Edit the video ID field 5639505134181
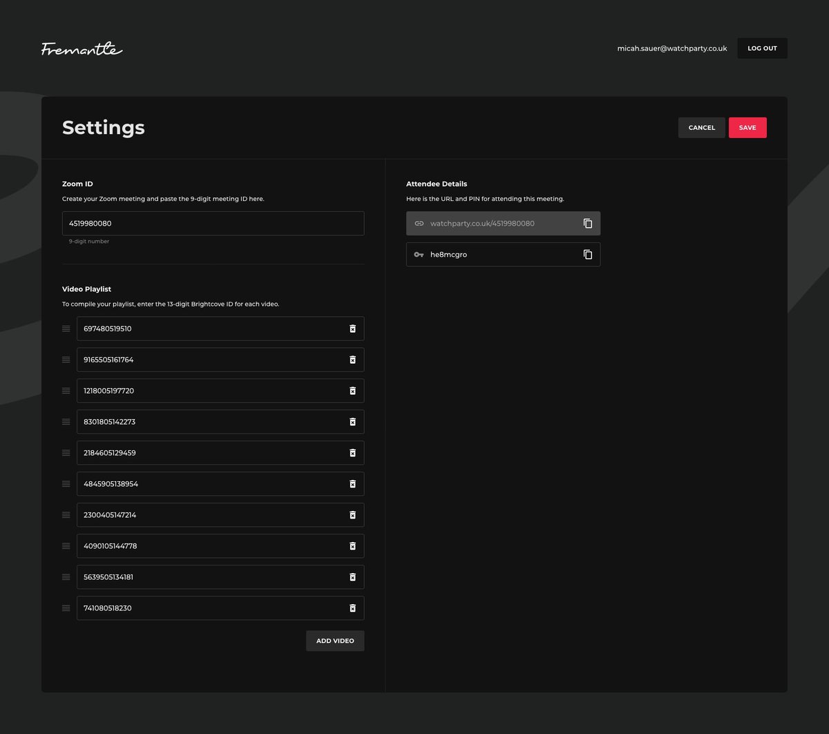Screen dimensions: 829x734 [x=220, y=577]
